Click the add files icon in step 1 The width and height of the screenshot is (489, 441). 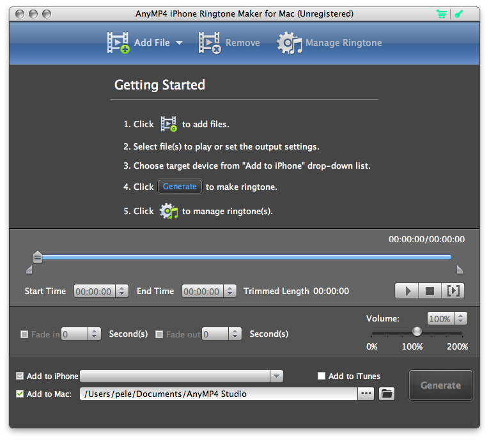coord(169,124)
